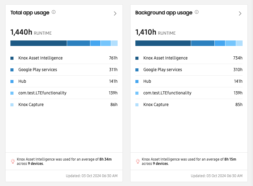Select Google Play services row showing 310h
The image size is (253, 186).
(x=189, y=70)
